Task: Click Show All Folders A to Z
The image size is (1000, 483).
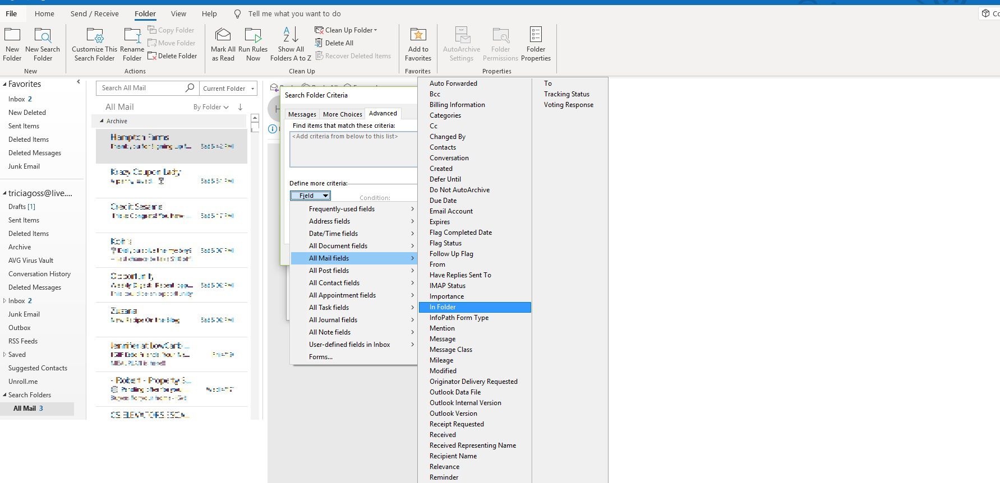Action: 291,44
